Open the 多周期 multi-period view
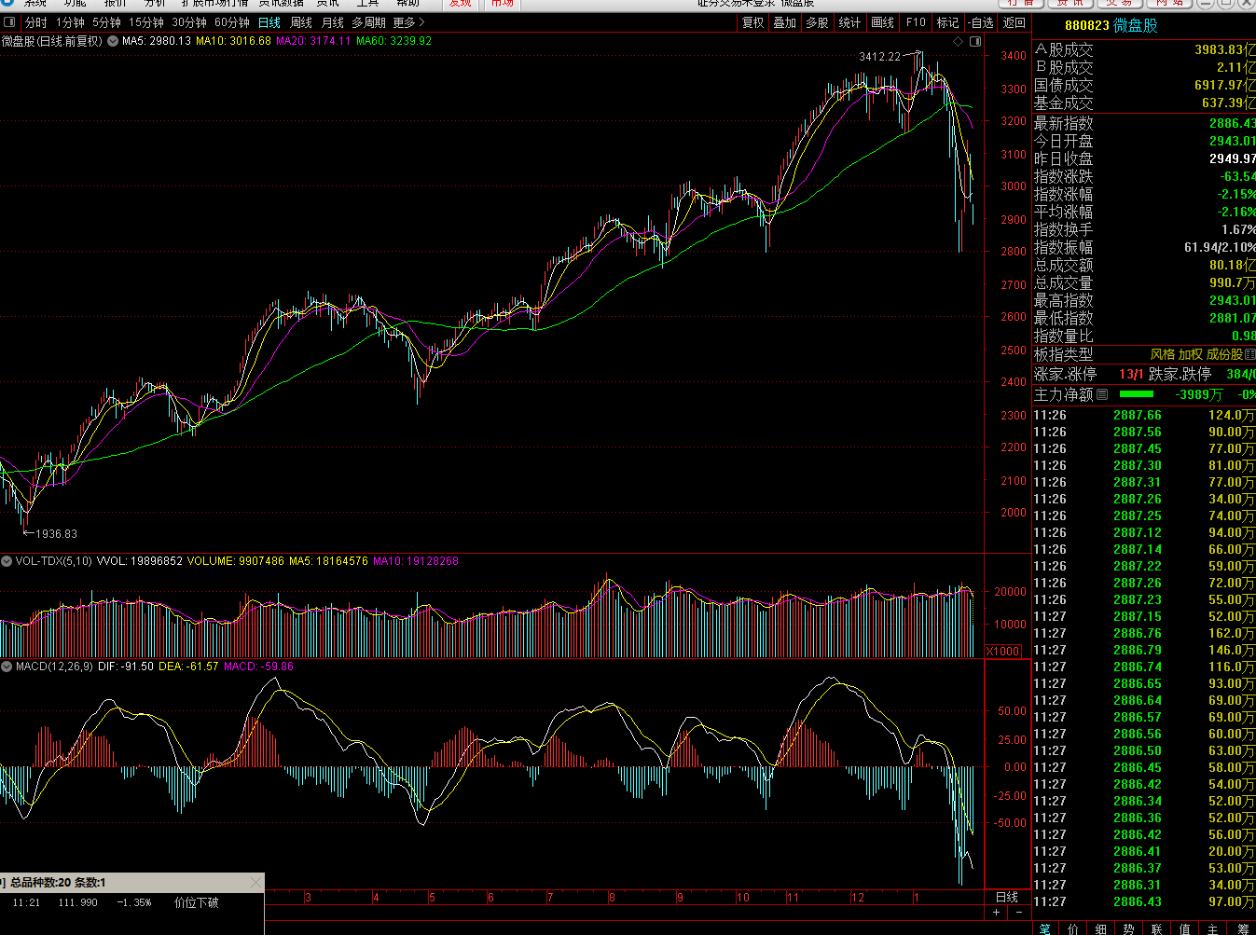Image resolution: width=1256 pixels, height=935 pixels. [x=368, y=22]
